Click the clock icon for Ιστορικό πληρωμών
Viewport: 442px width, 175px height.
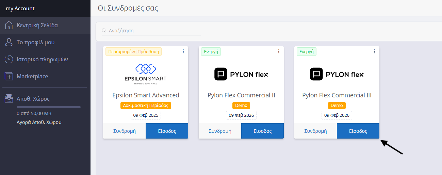click(x=9, y=59)
